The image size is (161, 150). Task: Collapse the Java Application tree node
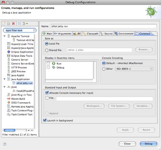(x=5, y=79)
